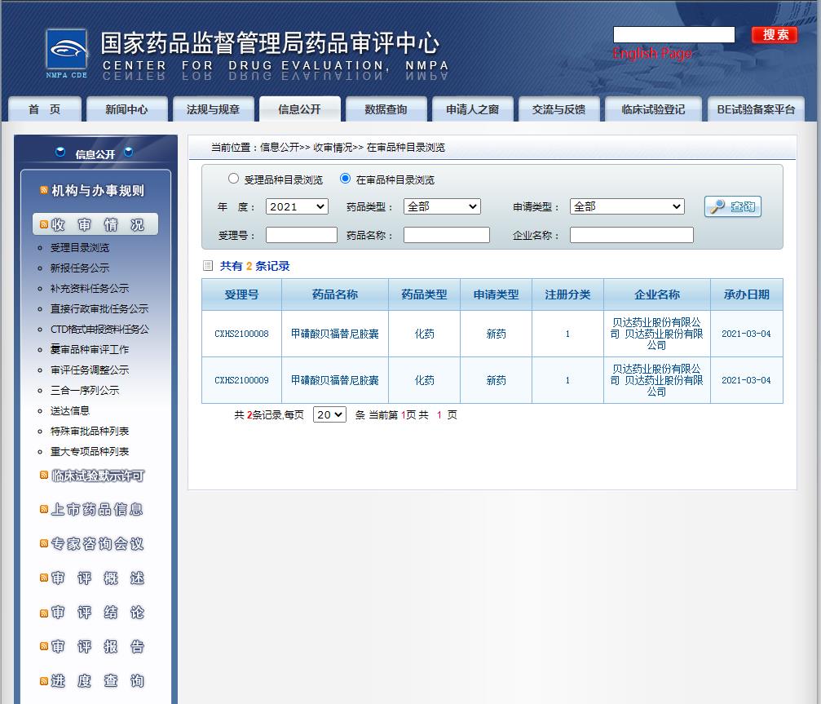The image size is (821, 704).
Task: Open the 申请类型 dropdown
Action: coord(627,206)
